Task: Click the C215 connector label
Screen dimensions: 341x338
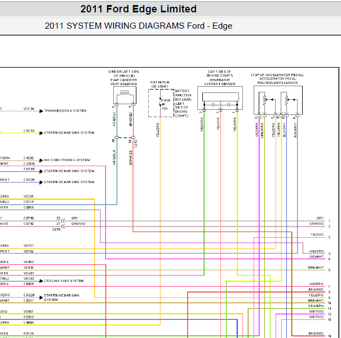Action: [x=56, y=229]
